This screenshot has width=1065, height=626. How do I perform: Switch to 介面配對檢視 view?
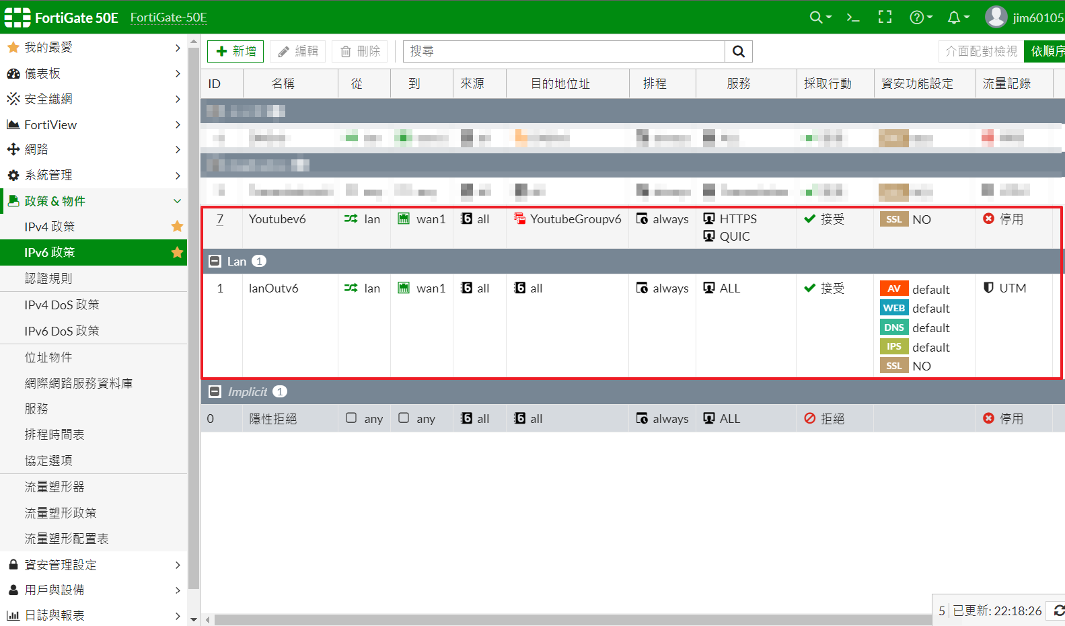(x=981, y=52)
